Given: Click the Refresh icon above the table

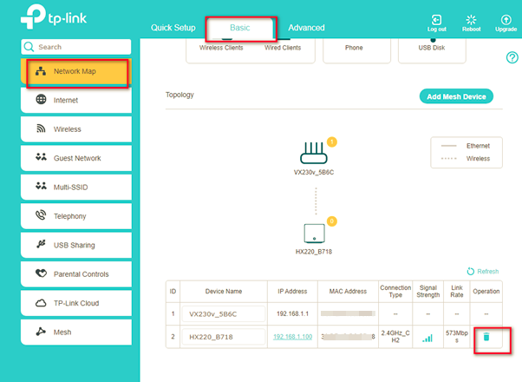Looking at the screenshot, I should pos(470,272).
